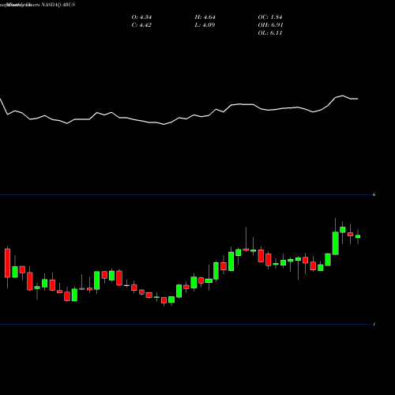Select the close value C: 4.42
This screenshot has width=395, height=395.
[x=141, y=25]
